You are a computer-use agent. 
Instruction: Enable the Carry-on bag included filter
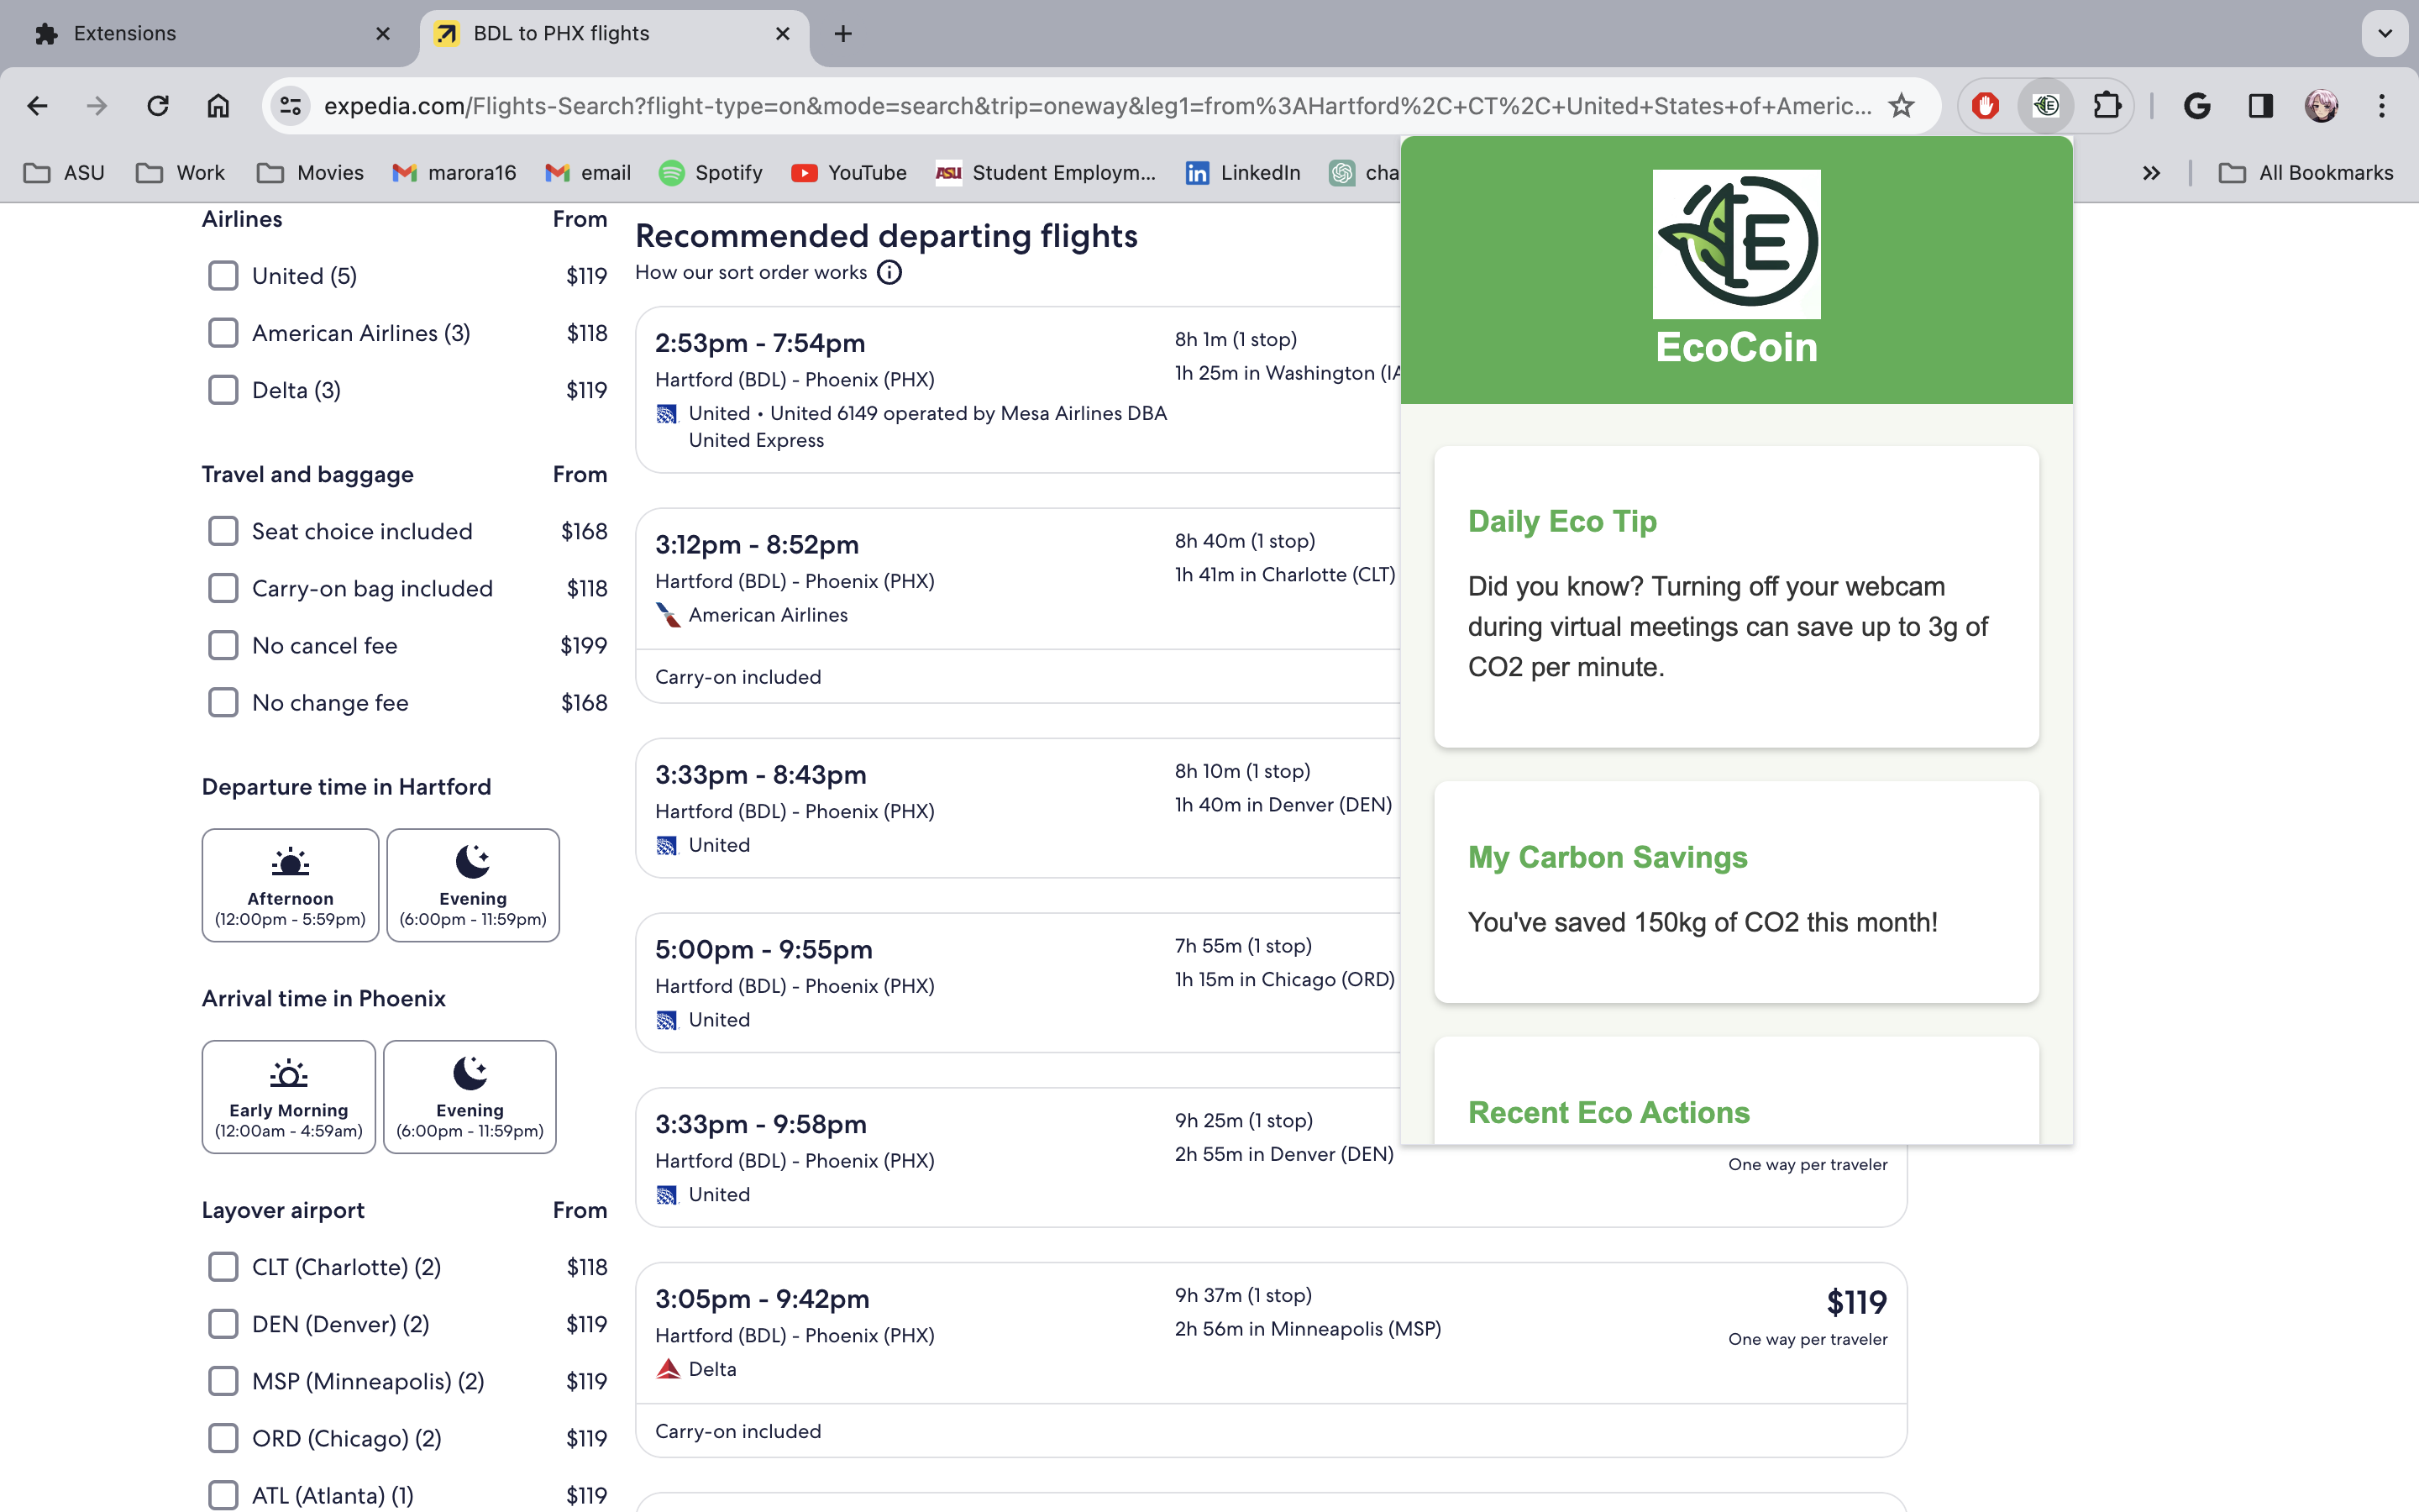coord(223,588)
